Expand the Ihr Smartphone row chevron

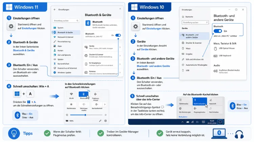[x=120, y=64]
